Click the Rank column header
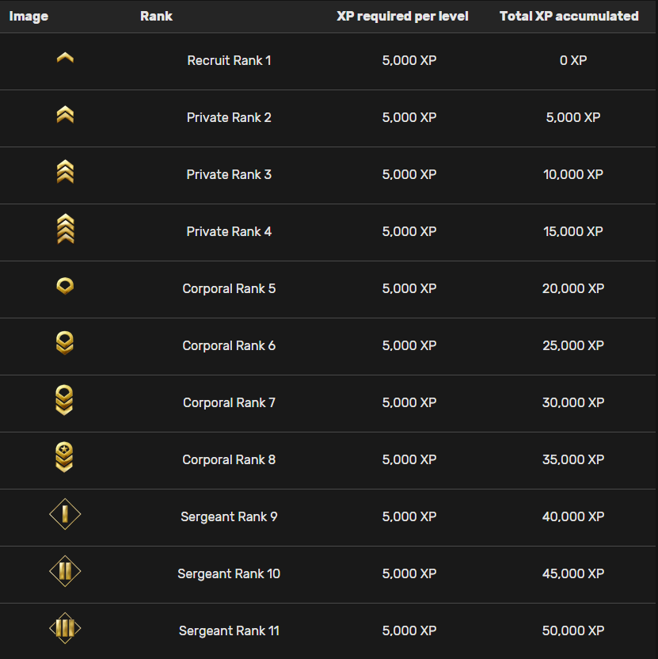This screenshot has height=659, width=658. [x=156, y=16]
